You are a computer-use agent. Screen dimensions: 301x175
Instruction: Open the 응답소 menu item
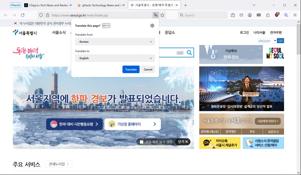point(170,32)
